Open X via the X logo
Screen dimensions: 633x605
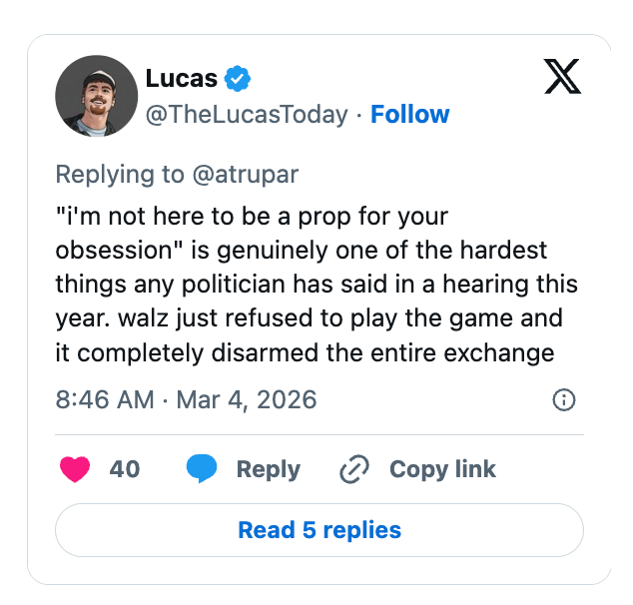coord(563,76)
